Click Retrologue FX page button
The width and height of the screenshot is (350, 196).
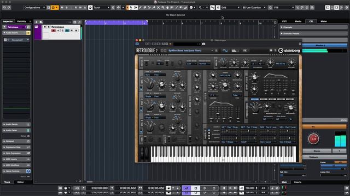(245, 51)
